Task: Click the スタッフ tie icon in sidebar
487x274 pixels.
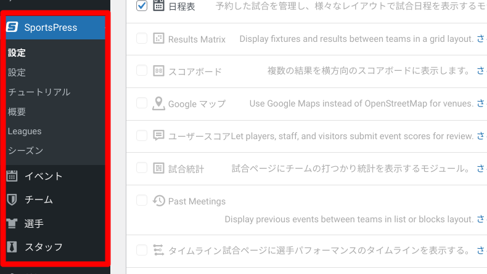Action: (x=12, y=247)
